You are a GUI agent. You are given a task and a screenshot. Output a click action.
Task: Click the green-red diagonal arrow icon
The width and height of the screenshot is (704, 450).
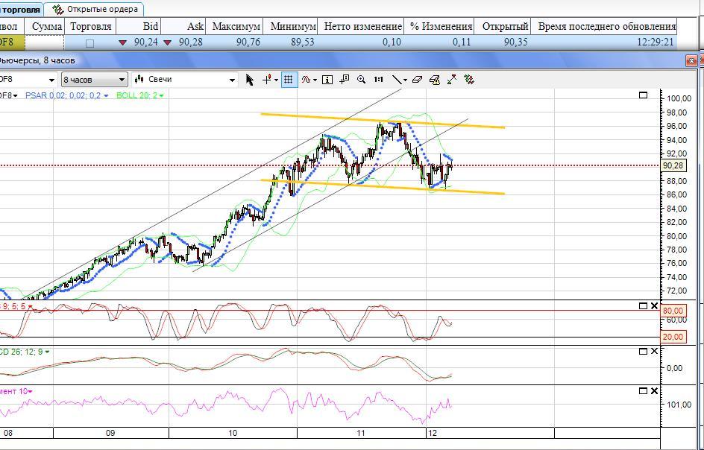coord(452,80)
